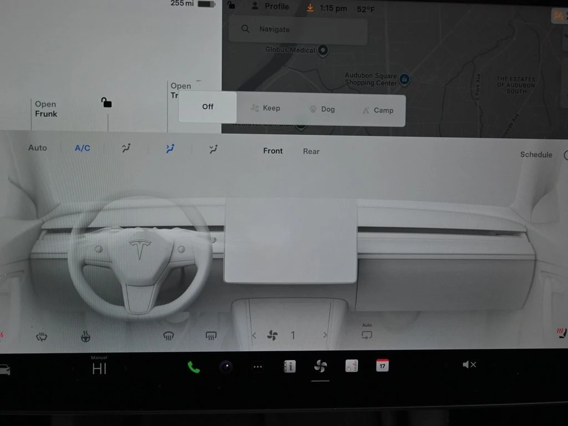Open the climate Schedule settings
568x426 pixels.
(536, 155)
